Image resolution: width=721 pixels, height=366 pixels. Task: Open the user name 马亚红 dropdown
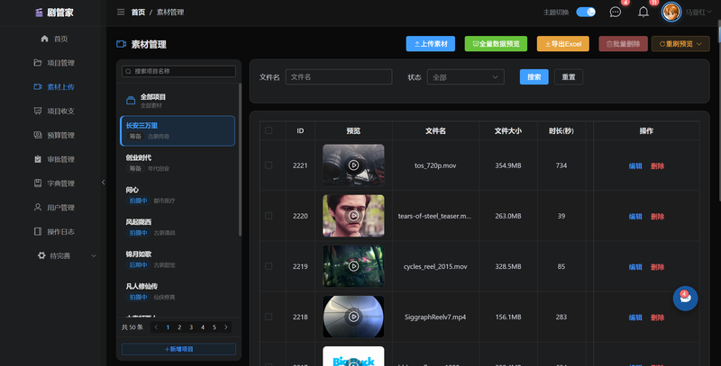pos(698,13)
